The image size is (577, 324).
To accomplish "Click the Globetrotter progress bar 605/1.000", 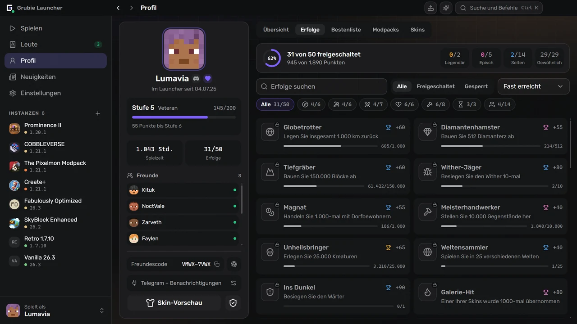I will 330,146.
